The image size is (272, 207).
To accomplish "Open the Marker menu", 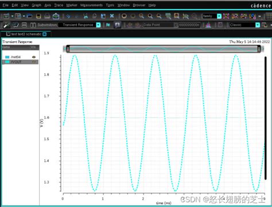I will (x=72, y=5).
